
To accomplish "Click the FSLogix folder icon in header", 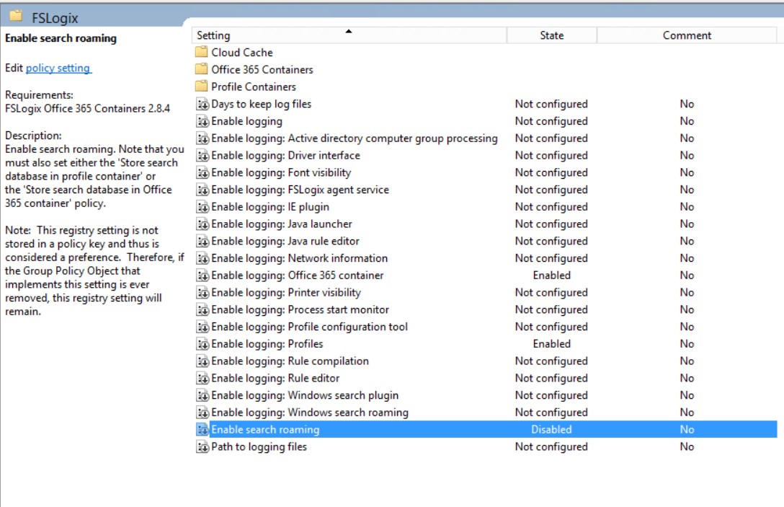I will (16, 17).
